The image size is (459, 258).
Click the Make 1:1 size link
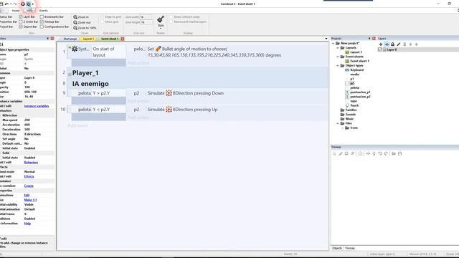[30, 200]
